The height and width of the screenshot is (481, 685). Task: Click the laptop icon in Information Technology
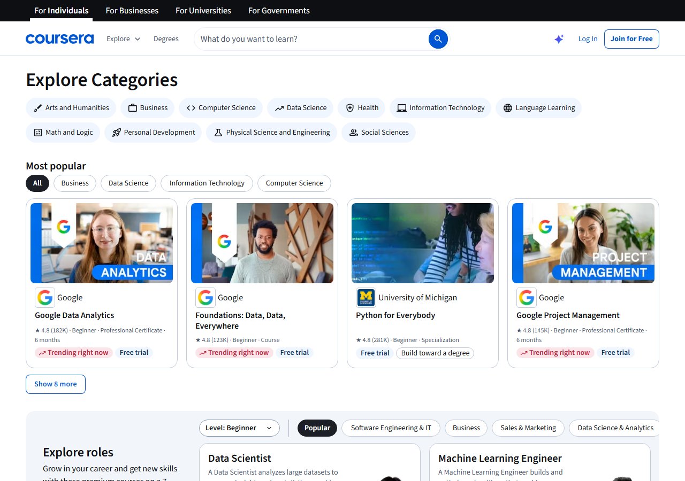point(401,108)
